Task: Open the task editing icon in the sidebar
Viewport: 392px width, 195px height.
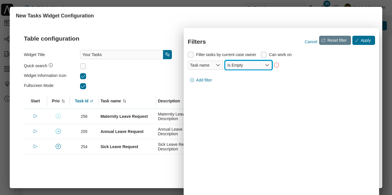Action: [x=7, y=54]
